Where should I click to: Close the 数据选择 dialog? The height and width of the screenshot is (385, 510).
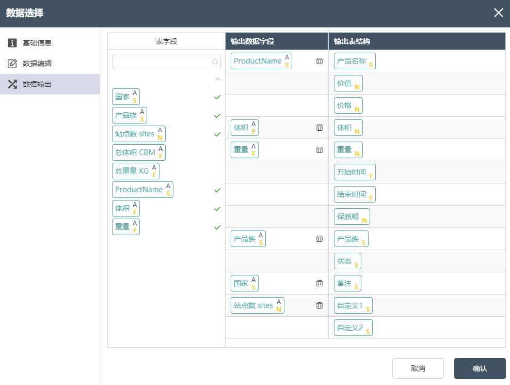pyautogui.click(x=498, y=13)
